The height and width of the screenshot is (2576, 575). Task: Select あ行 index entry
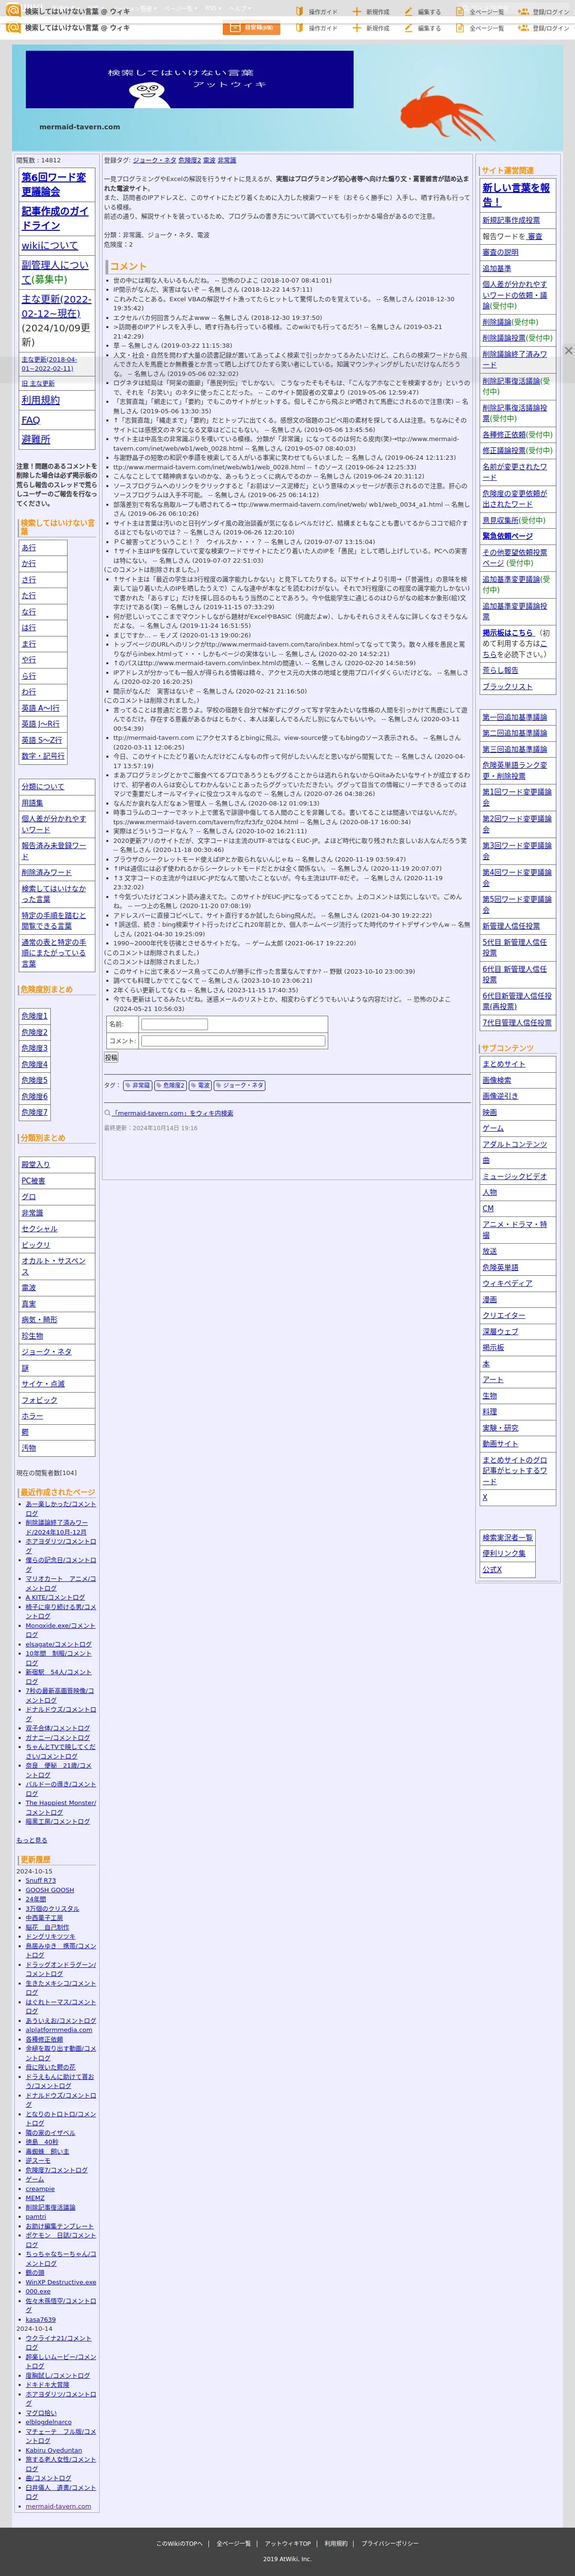[x=29, y=548]
